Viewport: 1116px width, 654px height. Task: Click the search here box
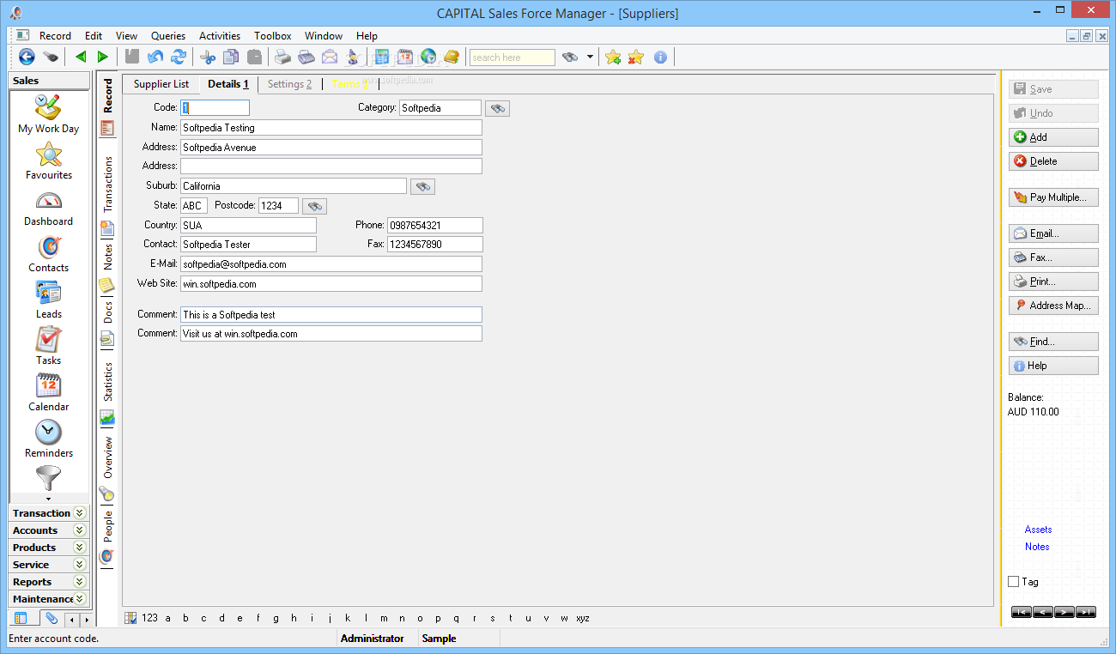click(x=513, y=58)
